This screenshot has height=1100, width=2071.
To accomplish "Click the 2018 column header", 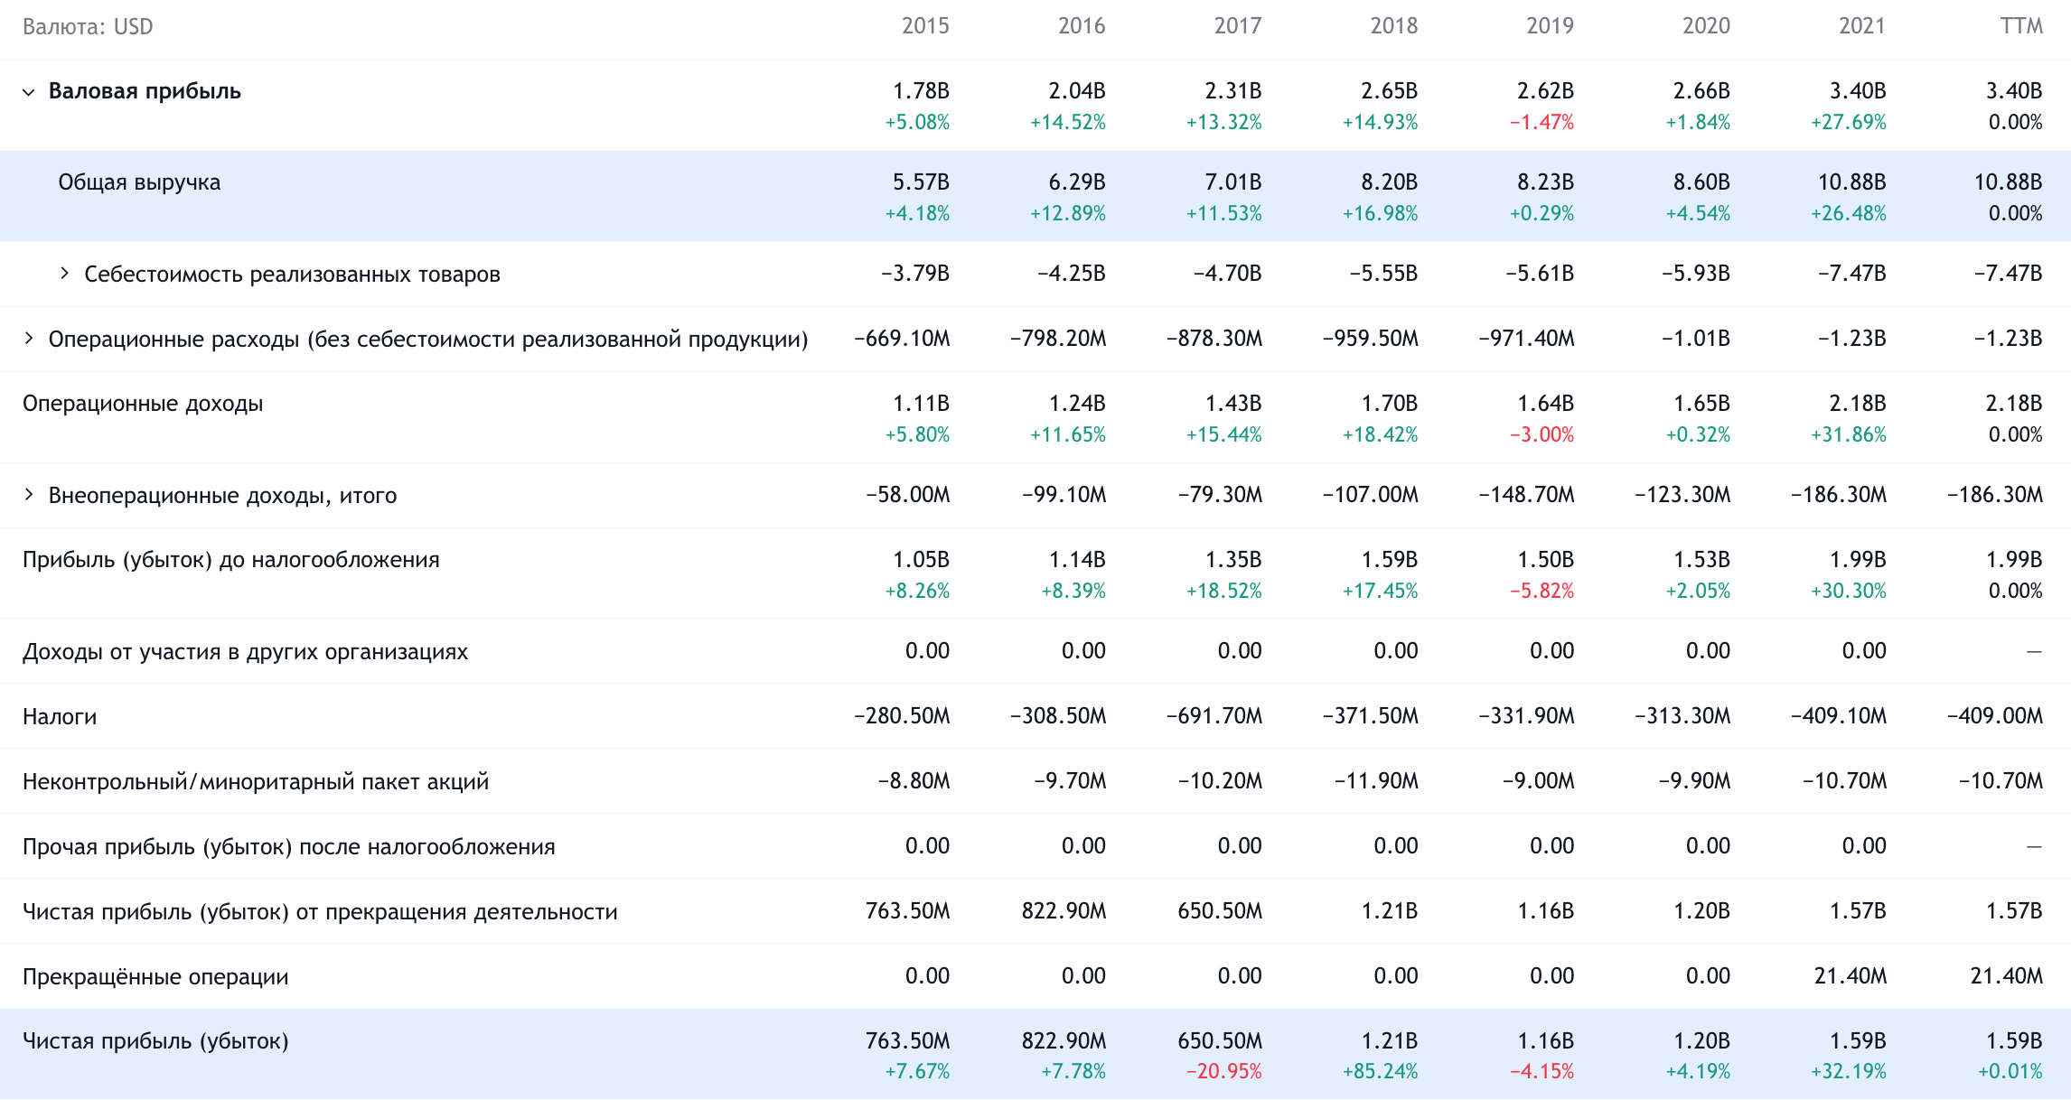I will click(x=1394, y=26).
